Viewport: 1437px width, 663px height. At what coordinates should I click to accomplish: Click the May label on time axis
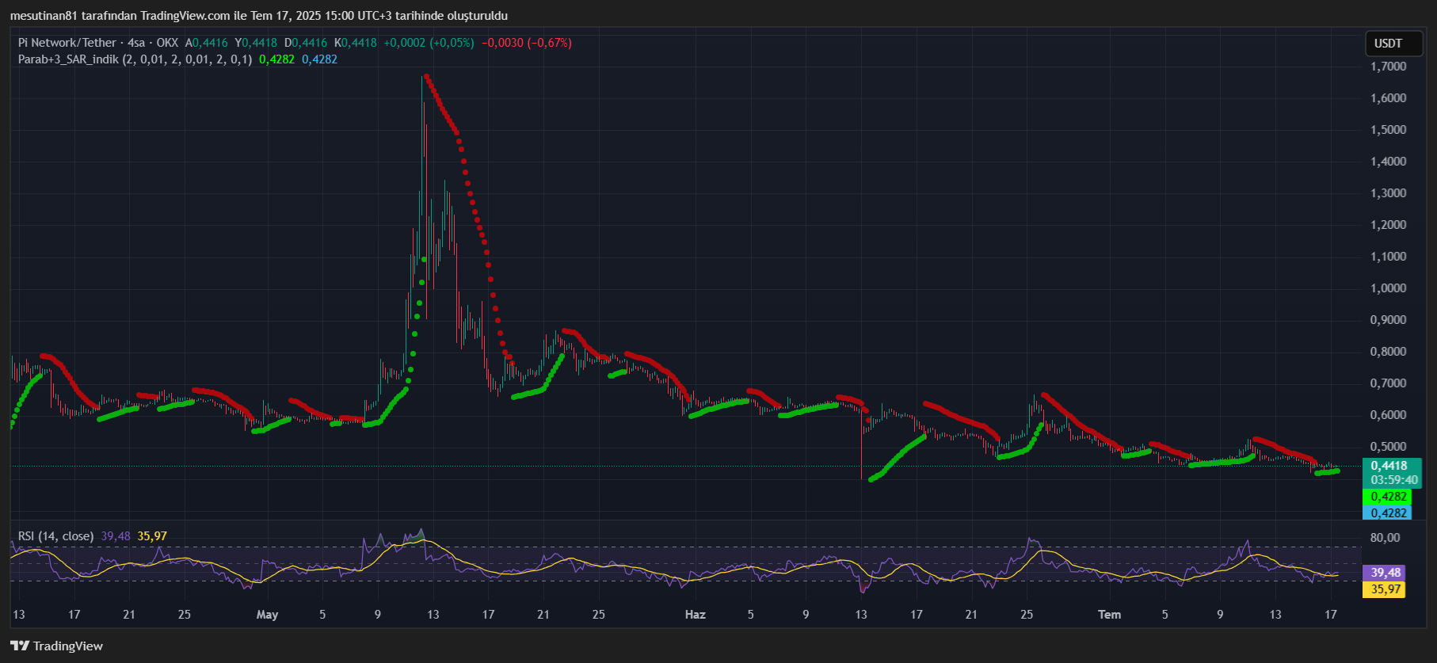click(x=267, y=615)
